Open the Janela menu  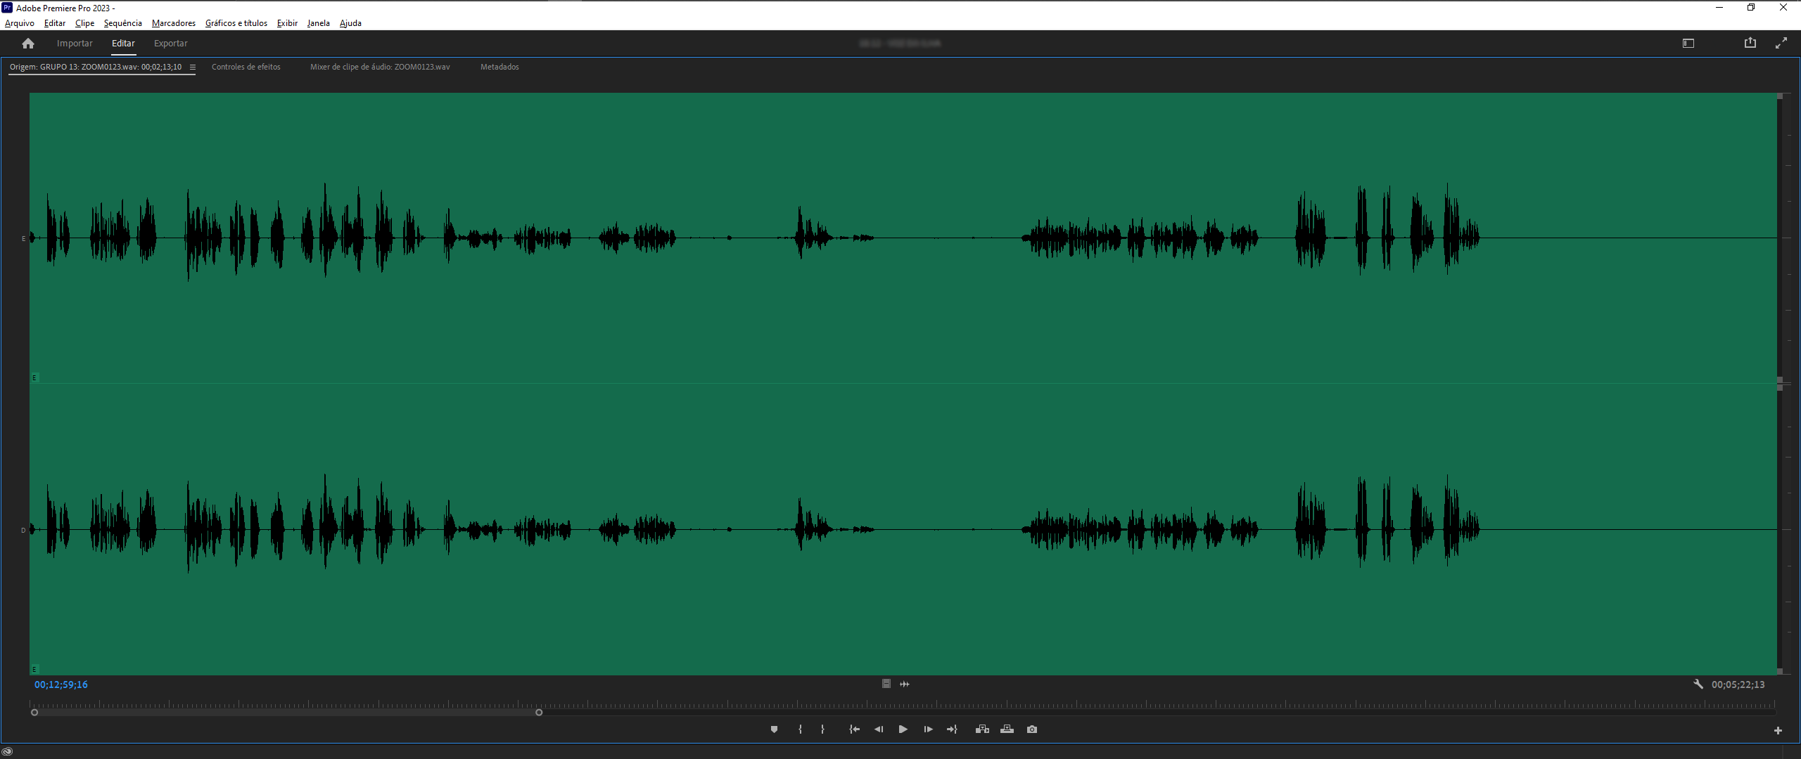coord(319,23)
